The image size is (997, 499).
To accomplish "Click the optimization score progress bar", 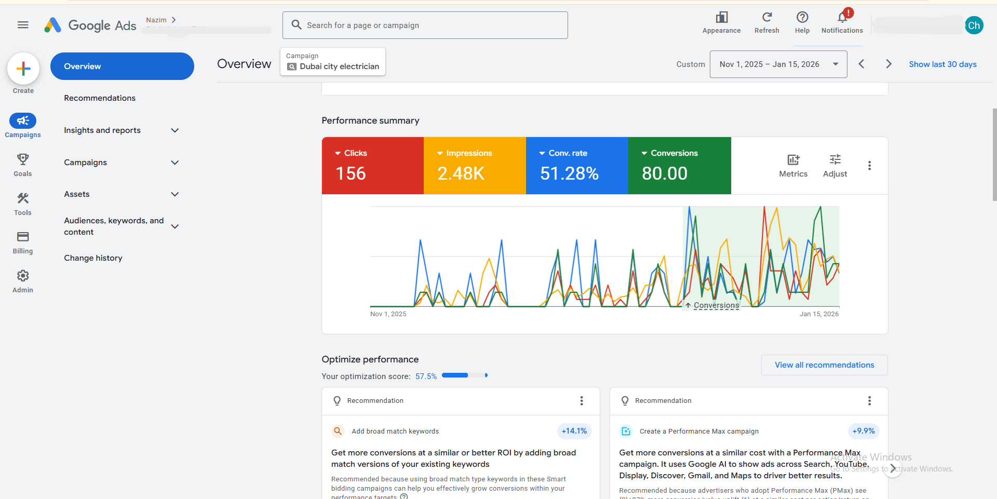I will 463,375.
